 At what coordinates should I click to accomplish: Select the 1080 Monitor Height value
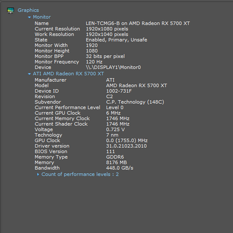coord(92,51)
